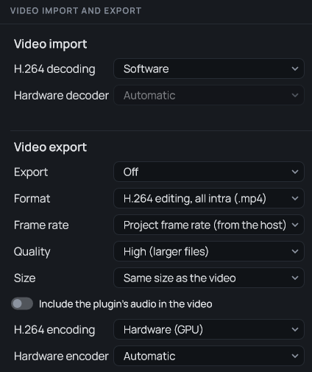Screen dimensions: 312x372
Task: Open the Hardware encoder Automatic dropdown
Action: click(x=209, y=356)
